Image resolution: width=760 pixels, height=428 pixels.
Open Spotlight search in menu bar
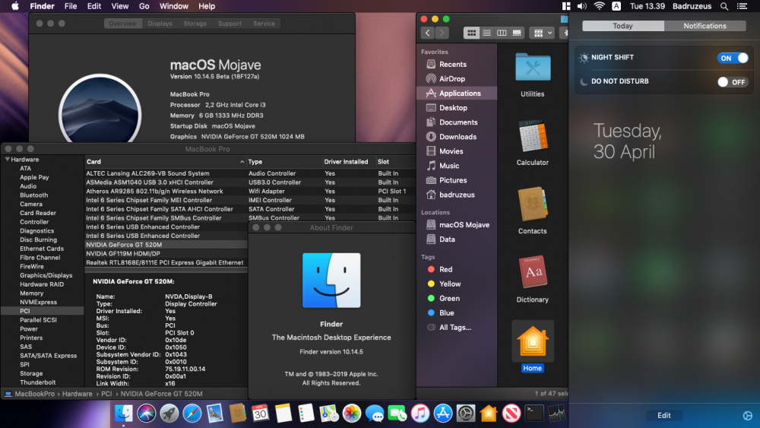tap(724, 6)
